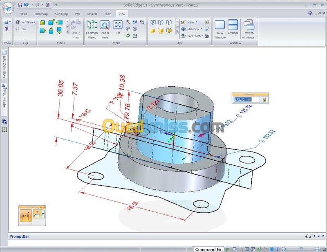
Task: Activate the Zoom Area tool
Action: click(x=105, y=25)
